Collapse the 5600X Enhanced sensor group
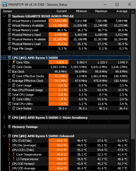 (x=4, y=136)
